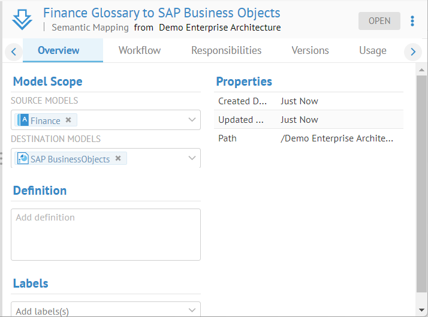Image resolution: width=428 pixels, height=317 pixels.
Task: Switch to the Responsibilities tab
Action: click(x=226, y=50)
